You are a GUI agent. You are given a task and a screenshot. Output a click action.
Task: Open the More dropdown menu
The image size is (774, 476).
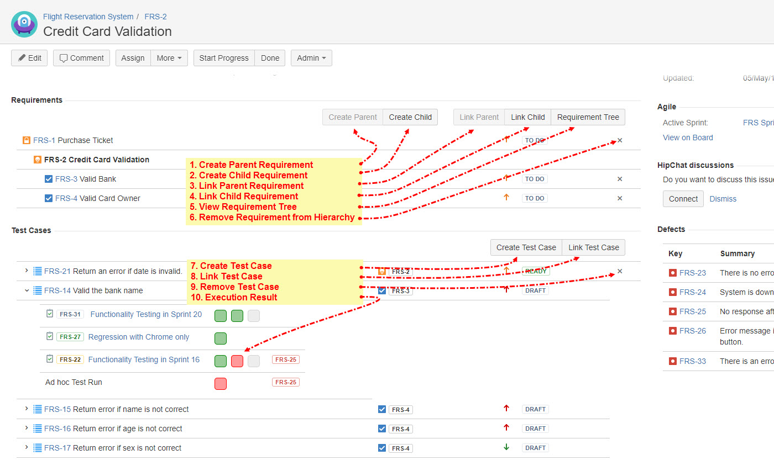(169, 58)
